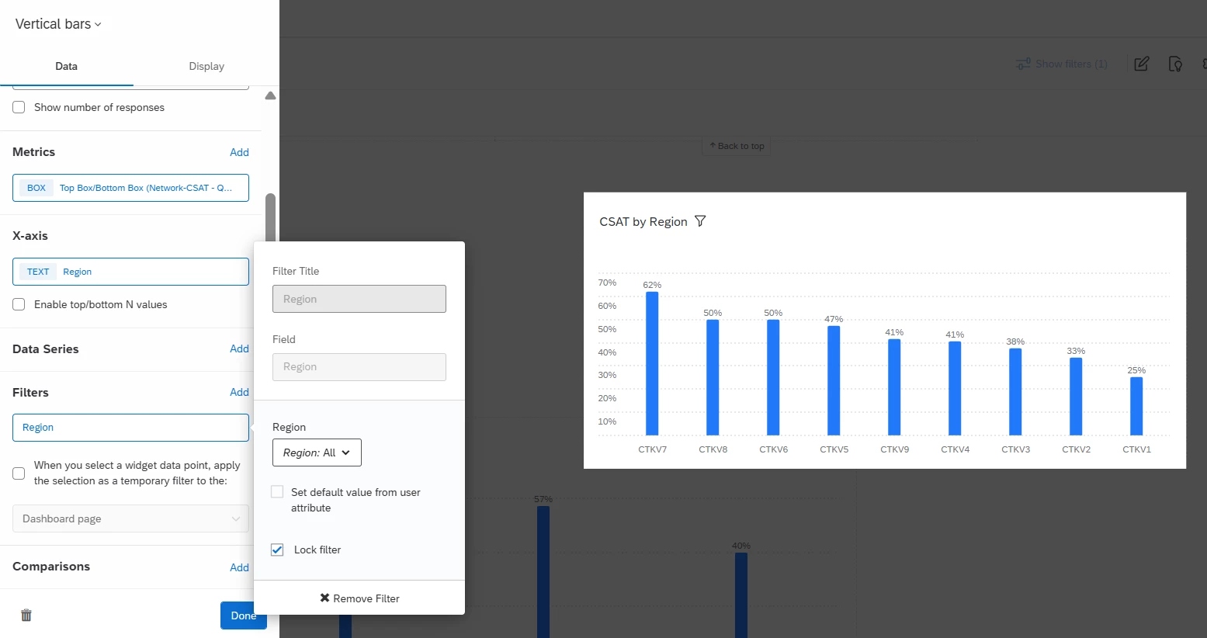Select the Region filter entry
Viewport: 1207px width, 638px height.
pyautogui.click(x=130, y=428)
